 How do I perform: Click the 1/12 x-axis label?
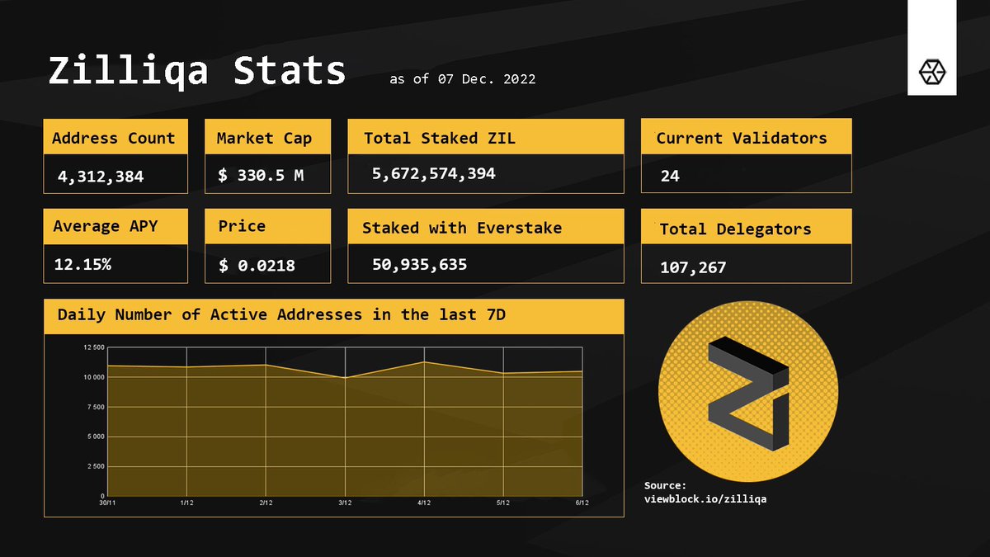[187, 503]
